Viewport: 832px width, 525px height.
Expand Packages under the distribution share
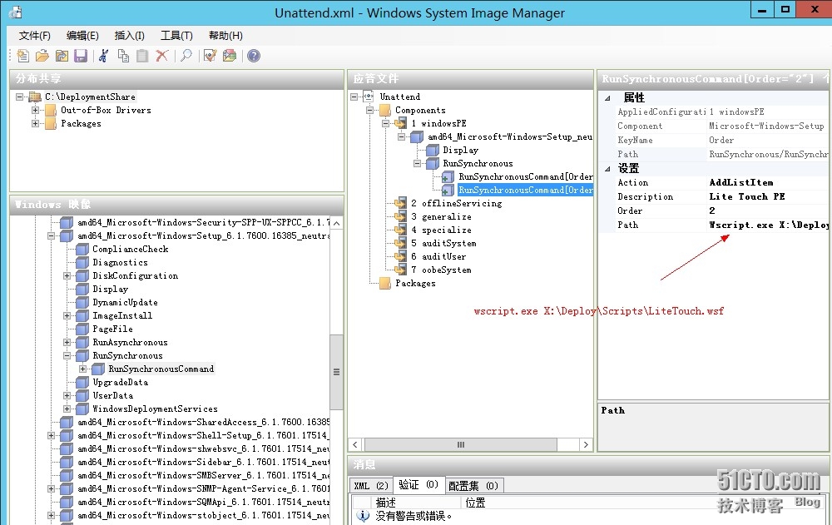click(x=36, y=123)
